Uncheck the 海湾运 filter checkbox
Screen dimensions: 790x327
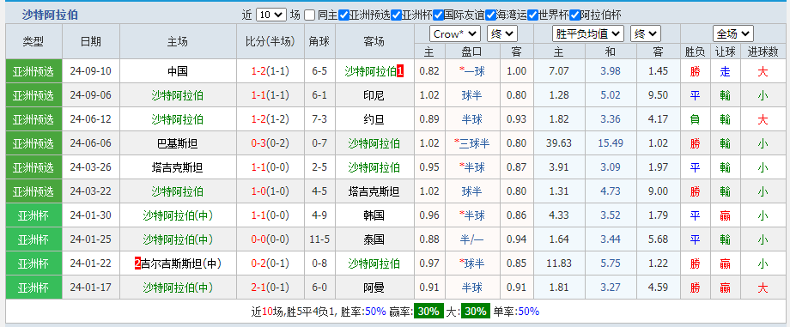pos(490,15)
